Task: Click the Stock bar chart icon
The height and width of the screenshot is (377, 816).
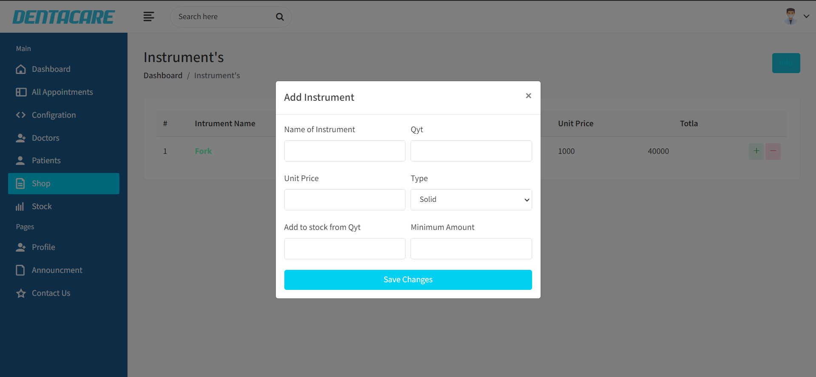Action: pos(20,207)
